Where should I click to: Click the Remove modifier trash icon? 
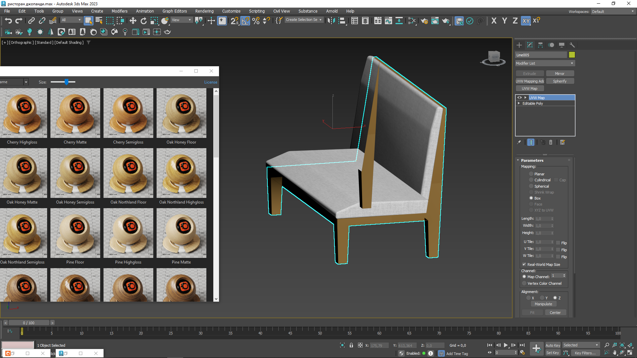[x=551, y=142]
